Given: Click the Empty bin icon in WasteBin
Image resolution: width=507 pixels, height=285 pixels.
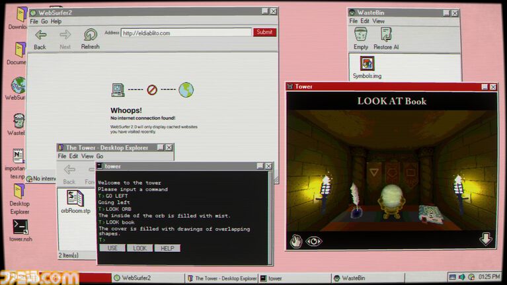Looking at the screenshot, I should (361, 34).
